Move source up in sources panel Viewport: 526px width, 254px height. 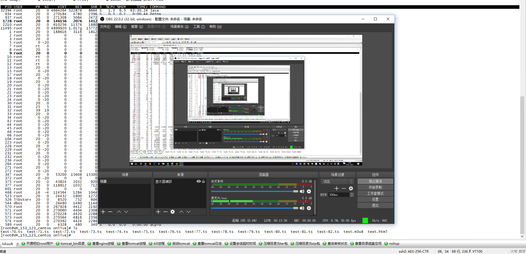tap(181, 212)
